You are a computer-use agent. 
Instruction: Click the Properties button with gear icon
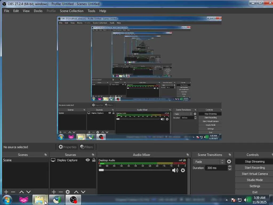click(x=67, y=147)
